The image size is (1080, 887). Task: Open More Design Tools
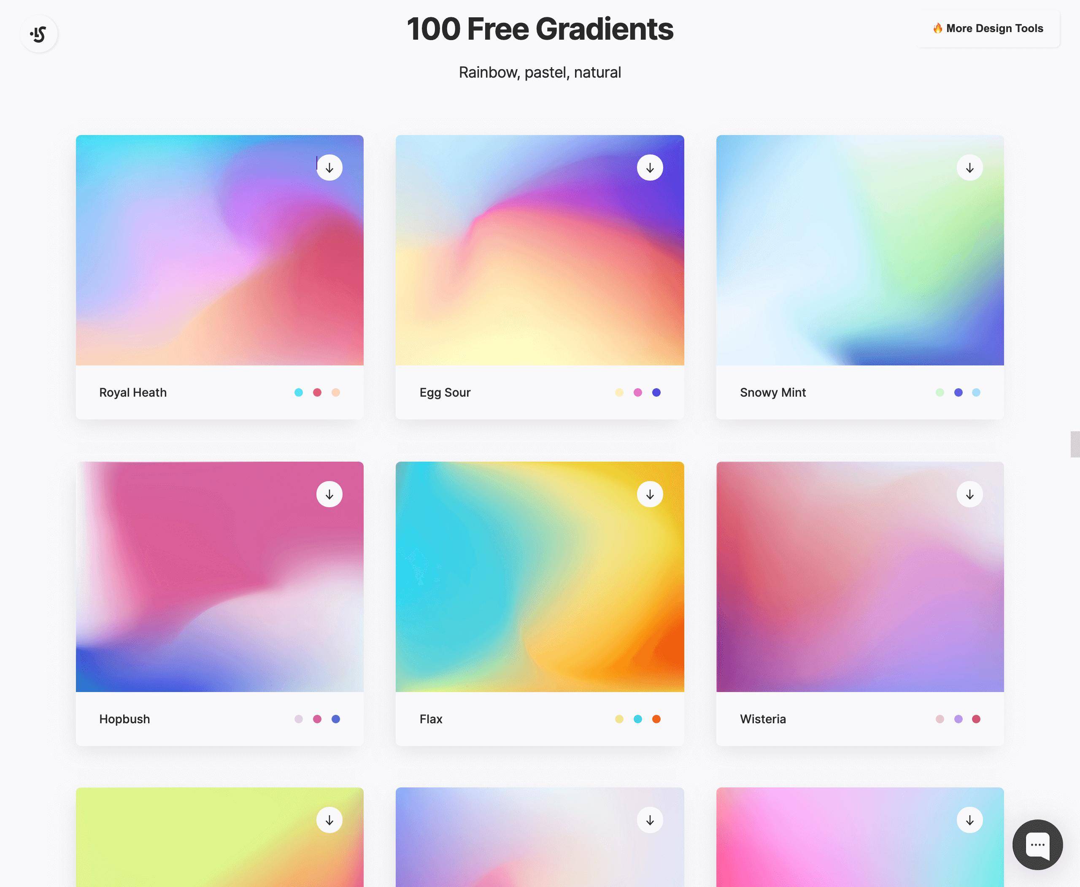(988, 28)
